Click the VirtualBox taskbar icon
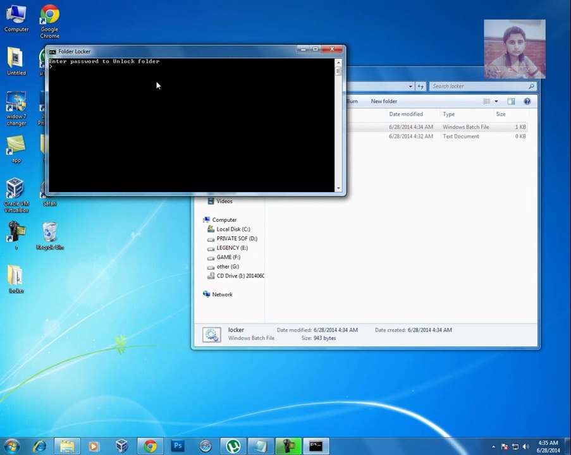The image size is (571, 455). point(121,446)
